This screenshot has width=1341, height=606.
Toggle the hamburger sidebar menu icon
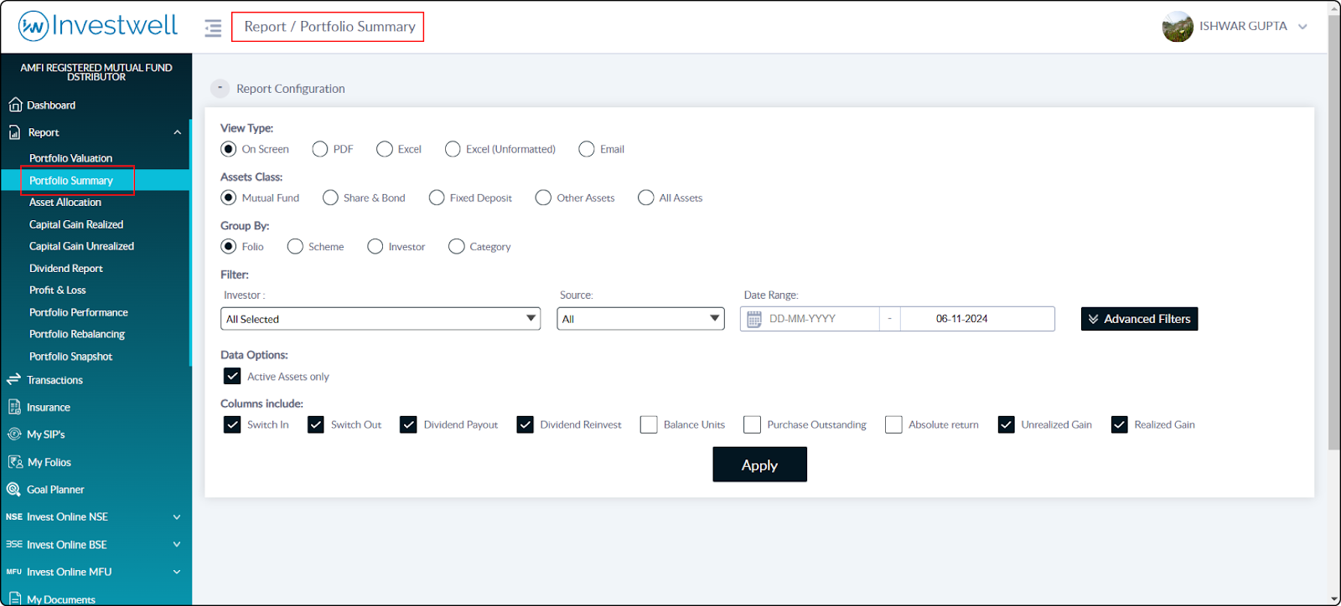[x=213, y=28]
